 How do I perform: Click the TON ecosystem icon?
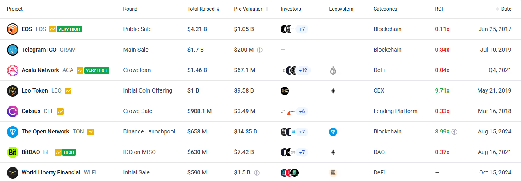(333, 131)
